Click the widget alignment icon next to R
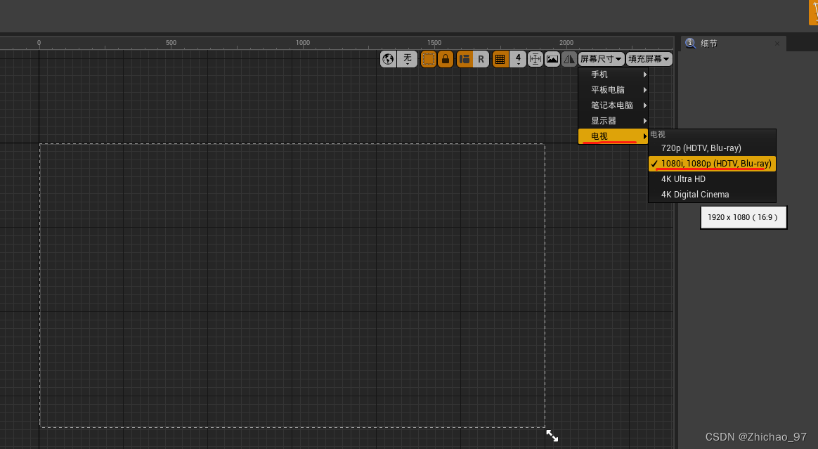Screen dimensions: 818x449 [465, 58]
